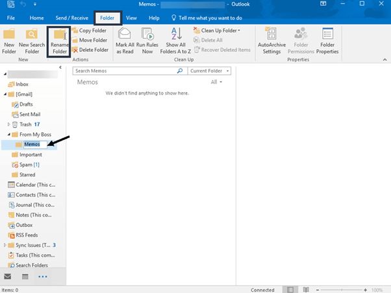Open the Current Folder search scope dropdown
This screenshot has width=391, height=293.
click(208, 71)
